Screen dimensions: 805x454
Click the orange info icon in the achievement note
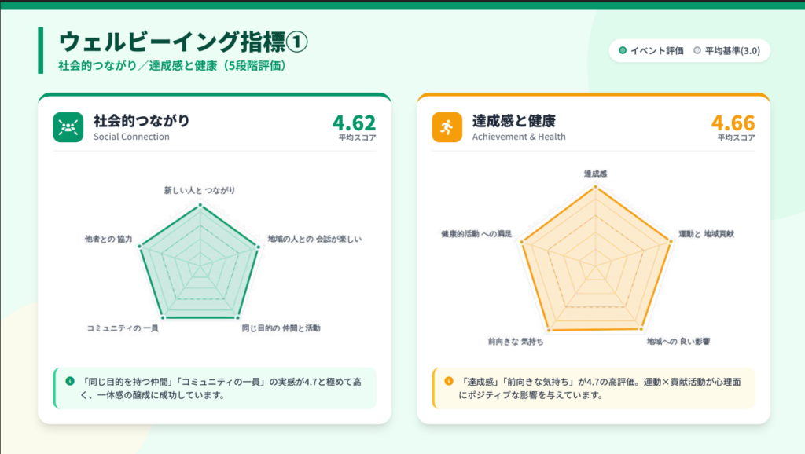pos(449,381)
